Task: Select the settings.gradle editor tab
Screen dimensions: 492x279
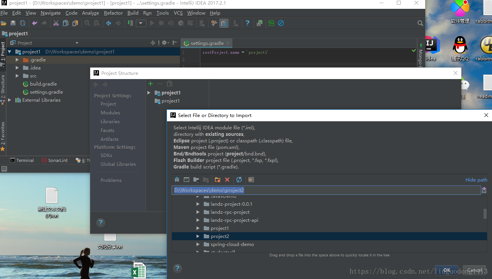Action: [207, 43]
